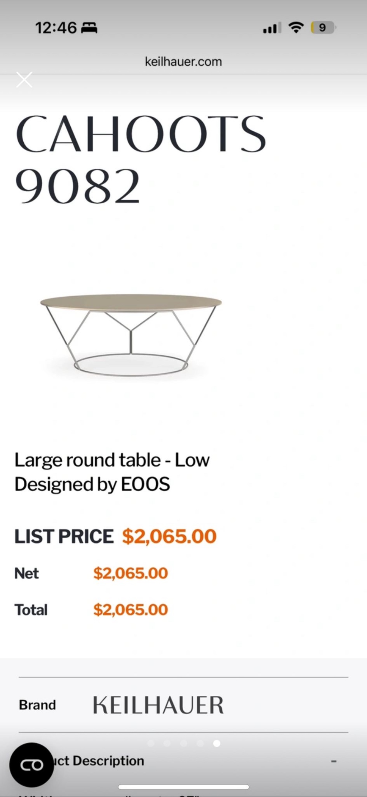Tap the battery level indicator
Image resolution: width=367 pixels, height=797 pixels.
pos(323,28)
